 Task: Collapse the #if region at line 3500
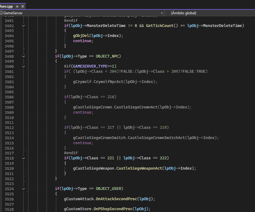tap(23, 66)
